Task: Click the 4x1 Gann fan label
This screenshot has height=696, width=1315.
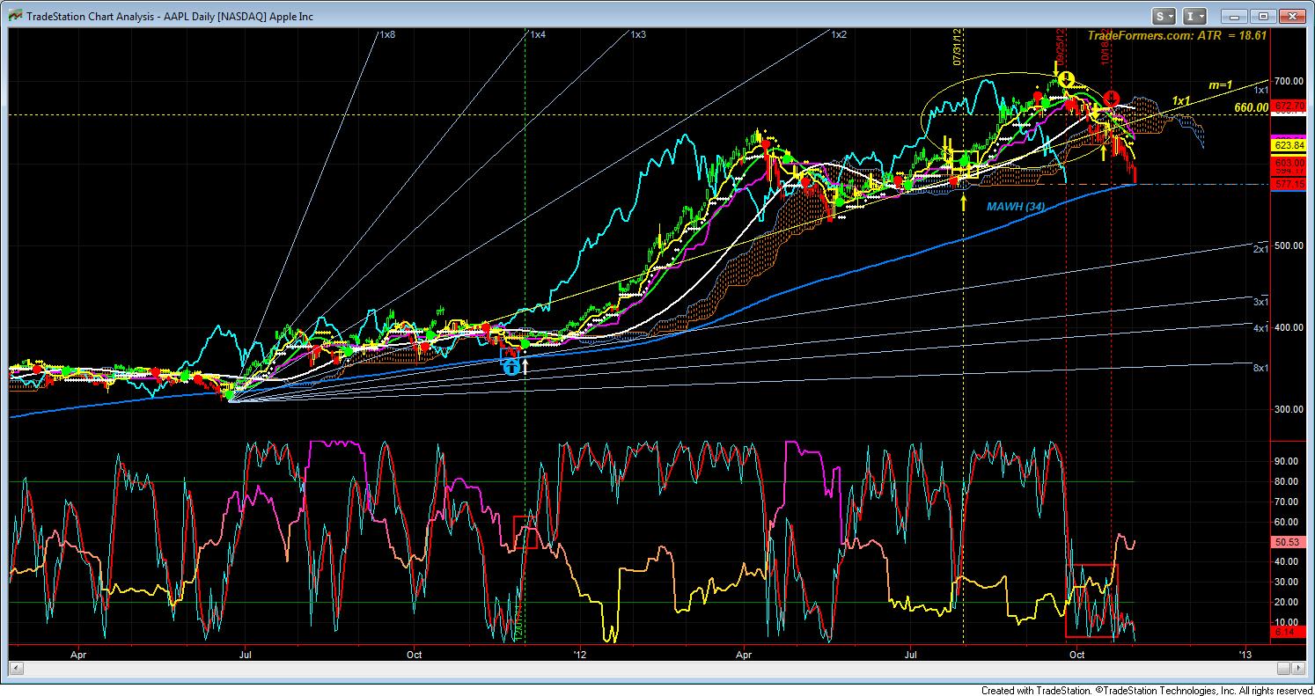Action: click(x=1260, y=327)
